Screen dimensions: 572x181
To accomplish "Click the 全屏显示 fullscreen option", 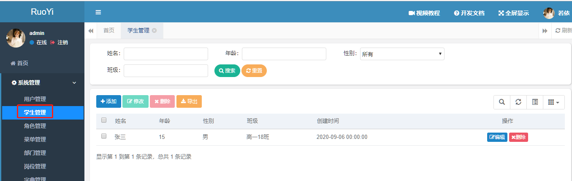I will pos(514,13).
